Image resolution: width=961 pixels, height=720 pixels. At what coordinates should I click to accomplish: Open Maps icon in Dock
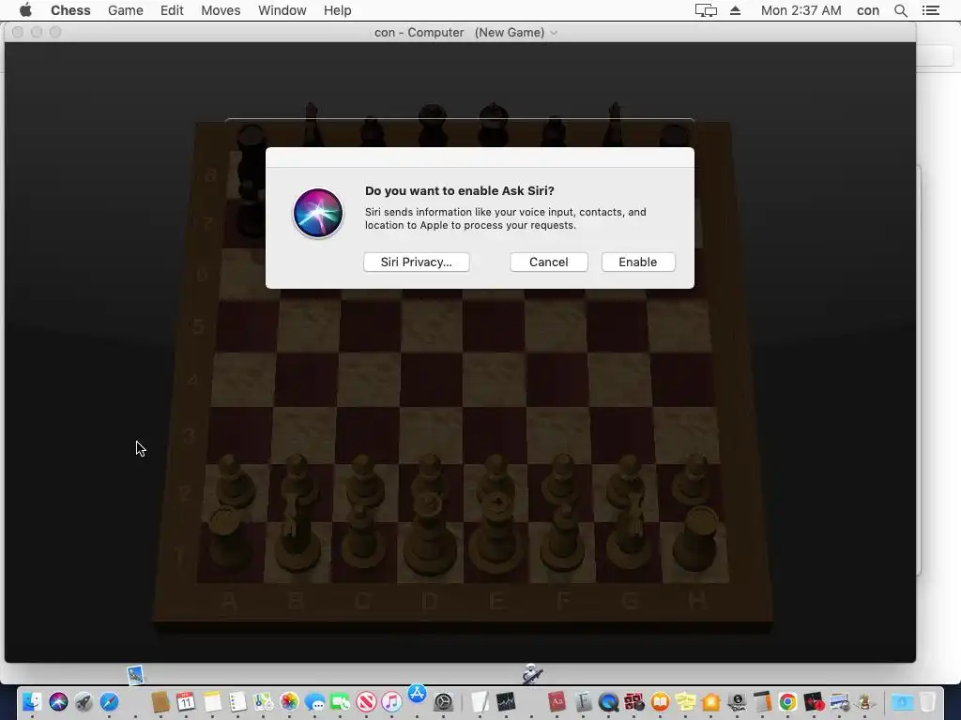pyautogui.click(x=264, y=701)
